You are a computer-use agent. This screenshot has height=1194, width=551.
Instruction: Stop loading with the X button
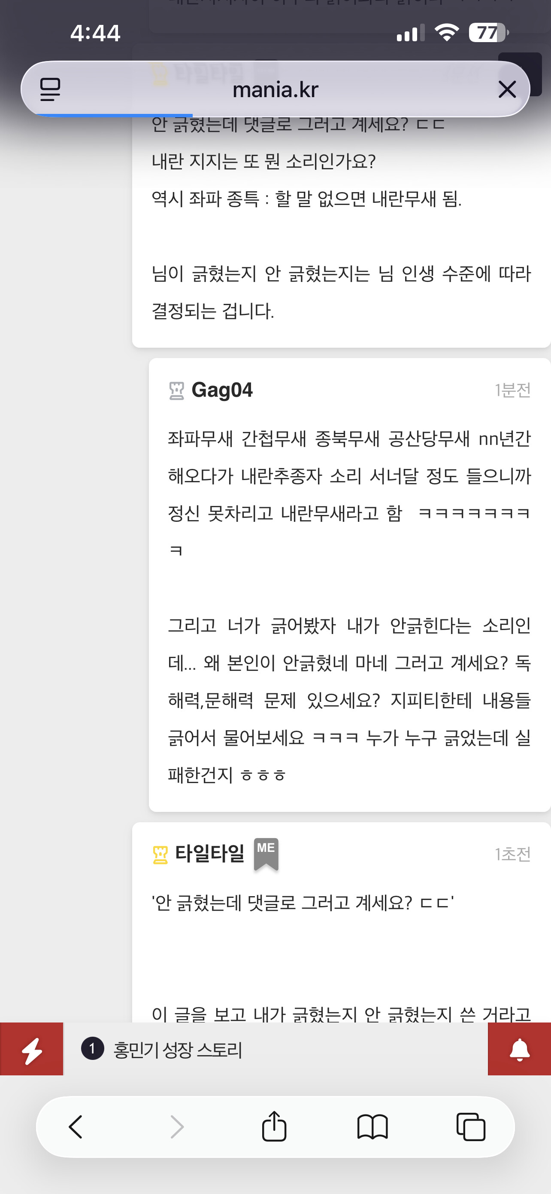[507, 89]
